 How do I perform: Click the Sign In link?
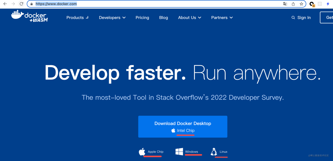[x=304, y=18]
